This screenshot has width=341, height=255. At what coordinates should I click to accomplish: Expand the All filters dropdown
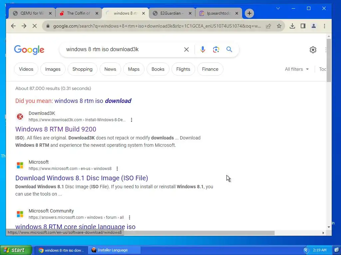point(297,69)
